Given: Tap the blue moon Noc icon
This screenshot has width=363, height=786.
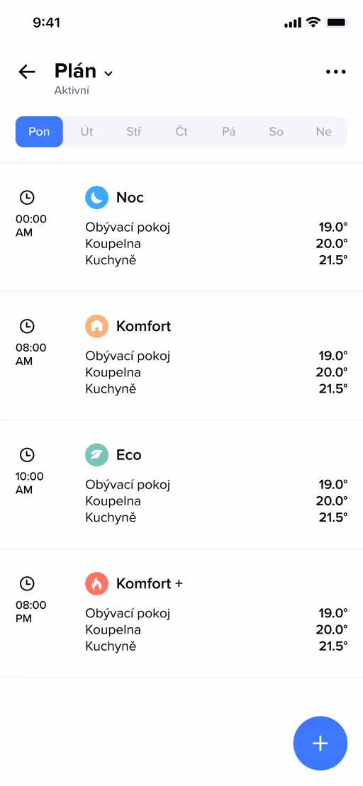Looking at the screenshot, I should tap(96, 198).
